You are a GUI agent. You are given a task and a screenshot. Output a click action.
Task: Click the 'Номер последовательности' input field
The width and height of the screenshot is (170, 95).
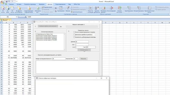(x=59, y=59)
